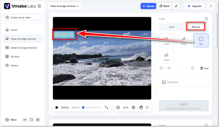Select the Eraser tool
Viewport: 219px width, 127px height.
(166, 56)
